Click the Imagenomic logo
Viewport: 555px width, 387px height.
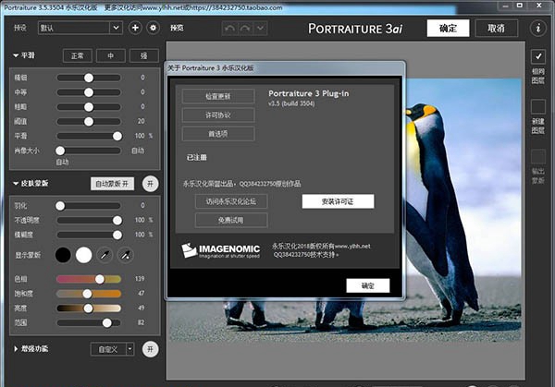(220, 250)
